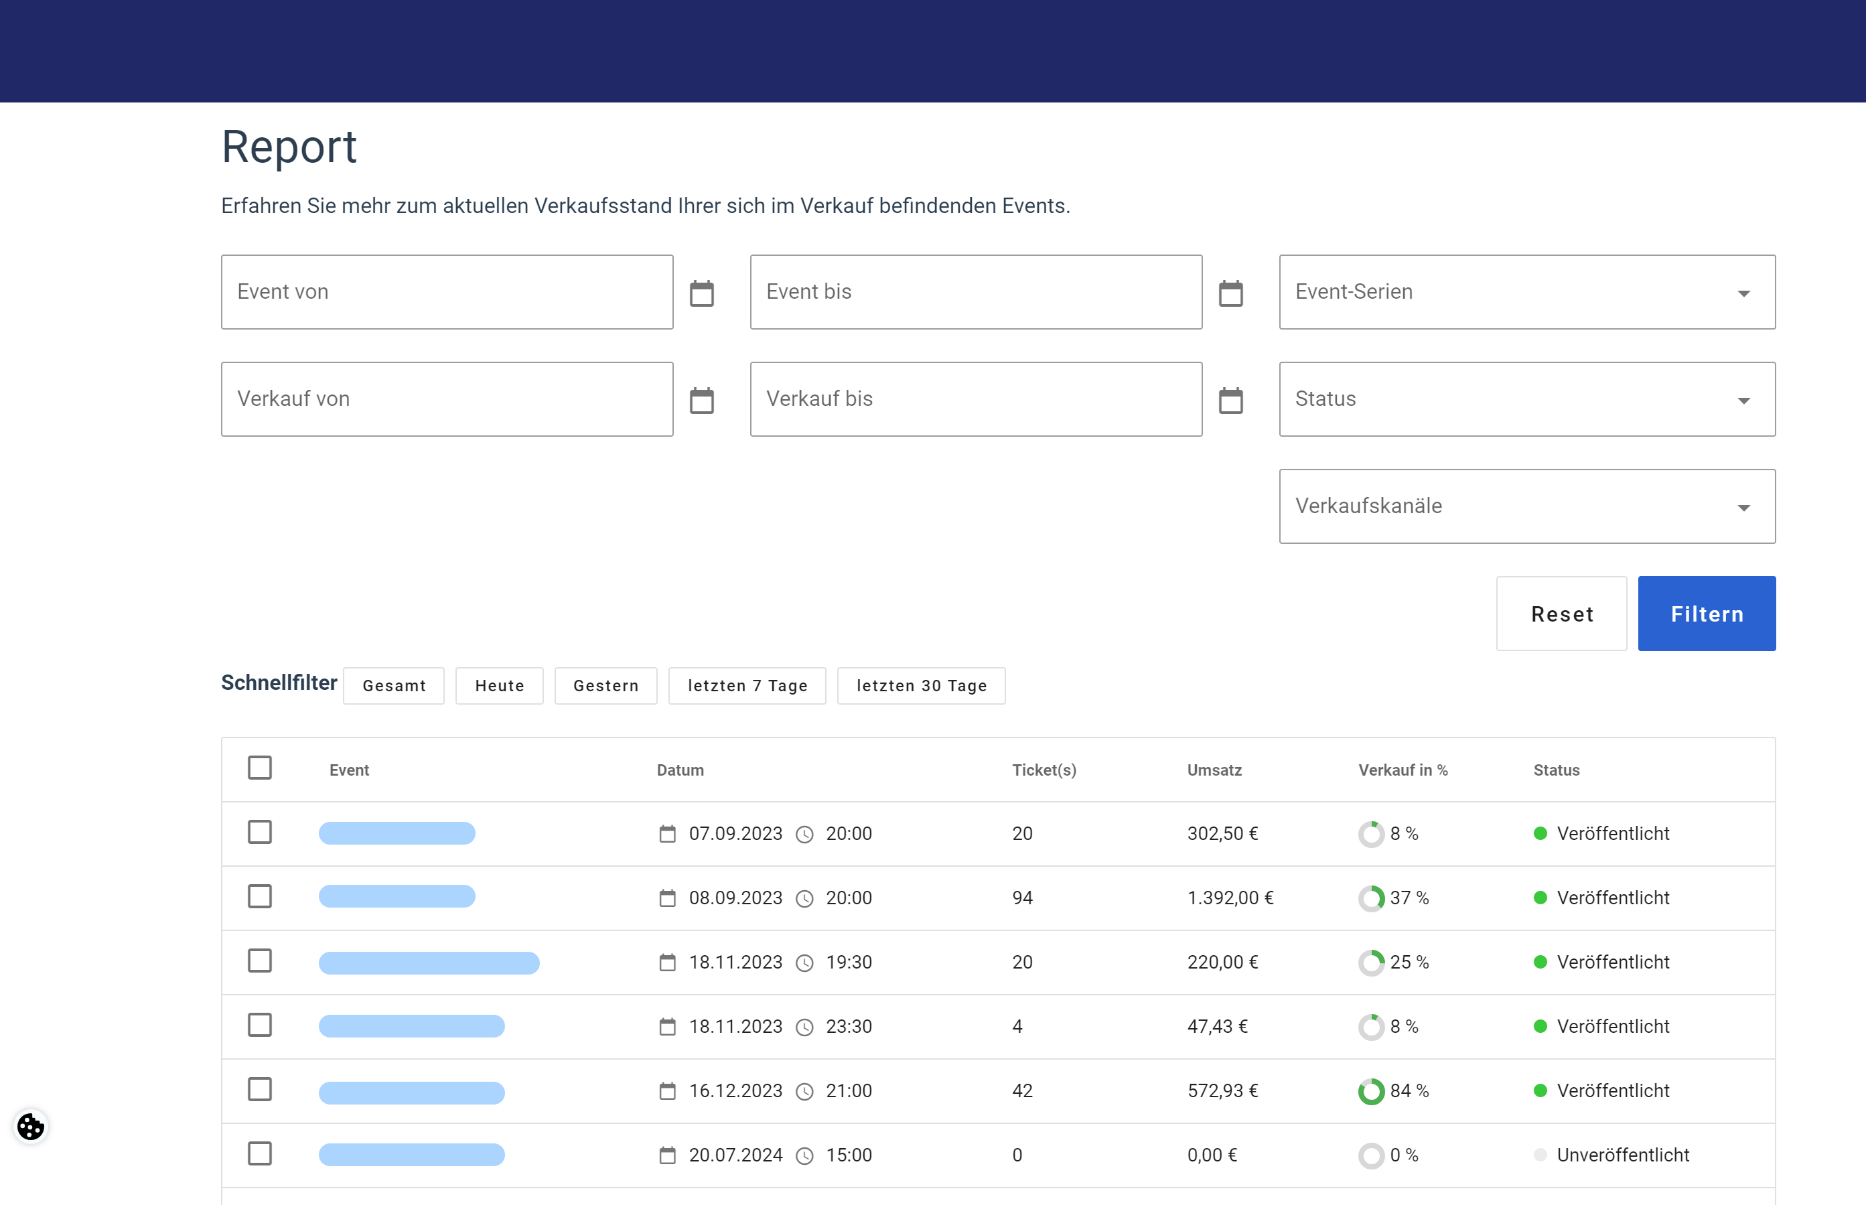
Task: Select letzten 7 Tage quick filter
Action: pos(746,685)
